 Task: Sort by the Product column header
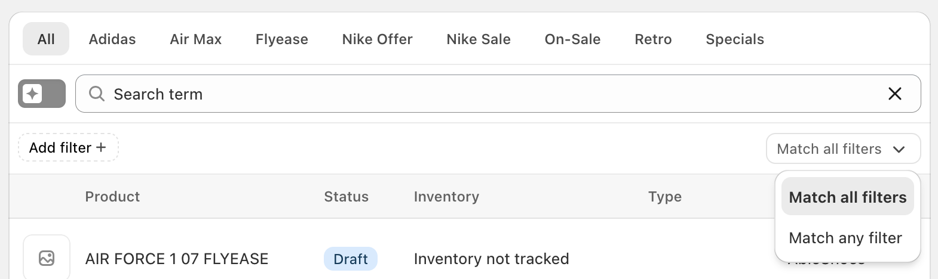112,197
